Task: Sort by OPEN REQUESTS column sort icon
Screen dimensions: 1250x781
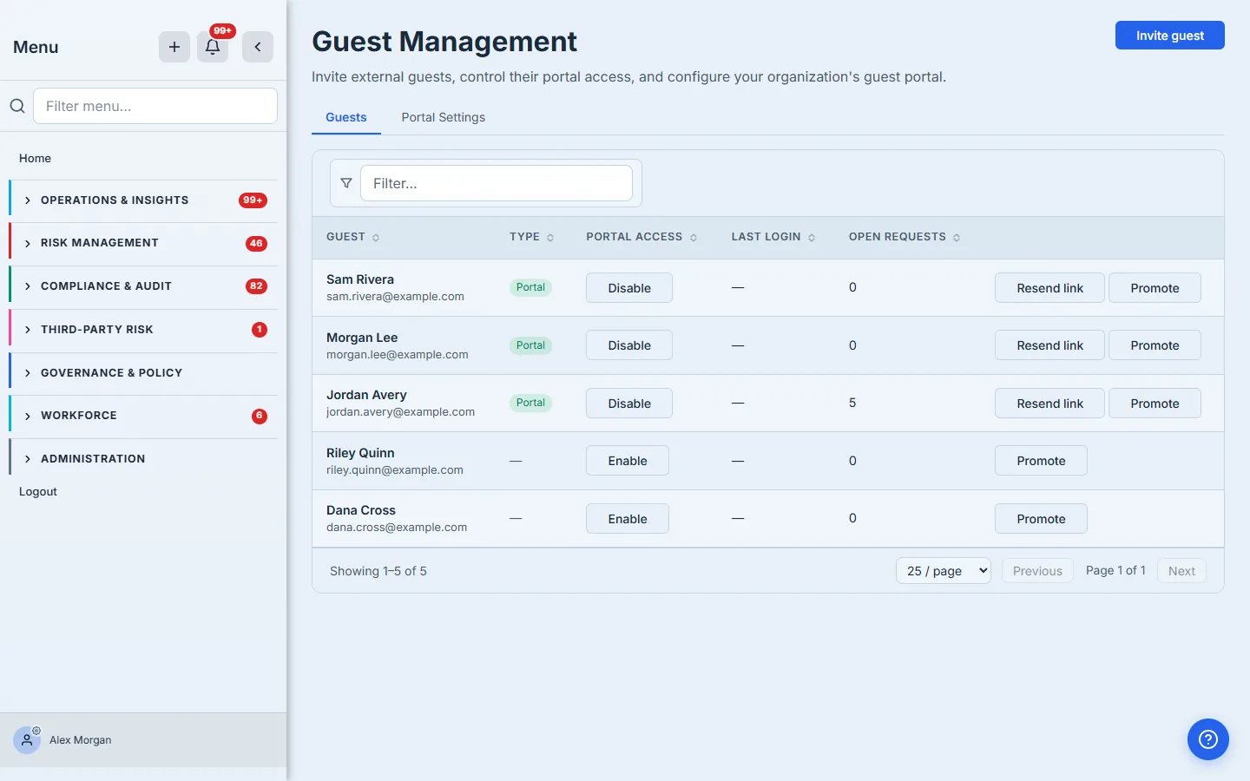Action: point(957,238)
